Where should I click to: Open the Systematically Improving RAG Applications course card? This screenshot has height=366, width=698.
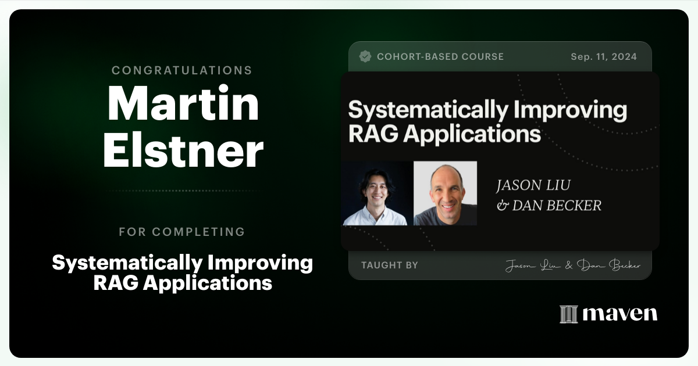pyautogui.click(x=500, y=160)
